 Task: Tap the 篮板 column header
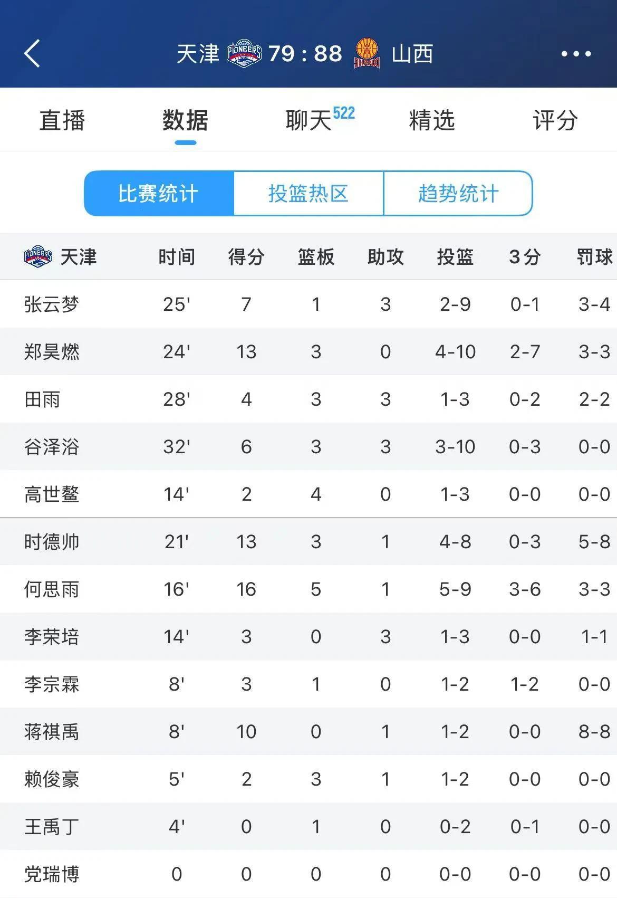(316, 257)
